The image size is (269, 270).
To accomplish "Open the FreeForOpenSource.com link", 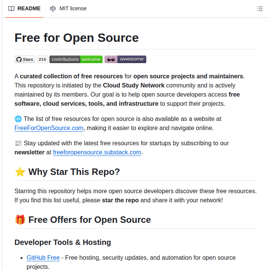I will coord(49,128).
